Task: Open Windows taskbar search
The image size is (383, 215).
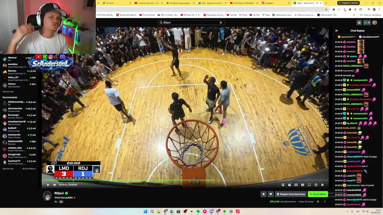Action: pyautogui.click(x=152, y=211)
